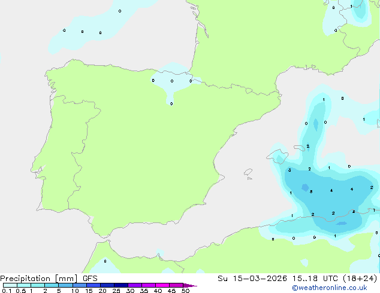
Task: Click the 2–5 mm legend color swatch
Action: tap(52, 285)
